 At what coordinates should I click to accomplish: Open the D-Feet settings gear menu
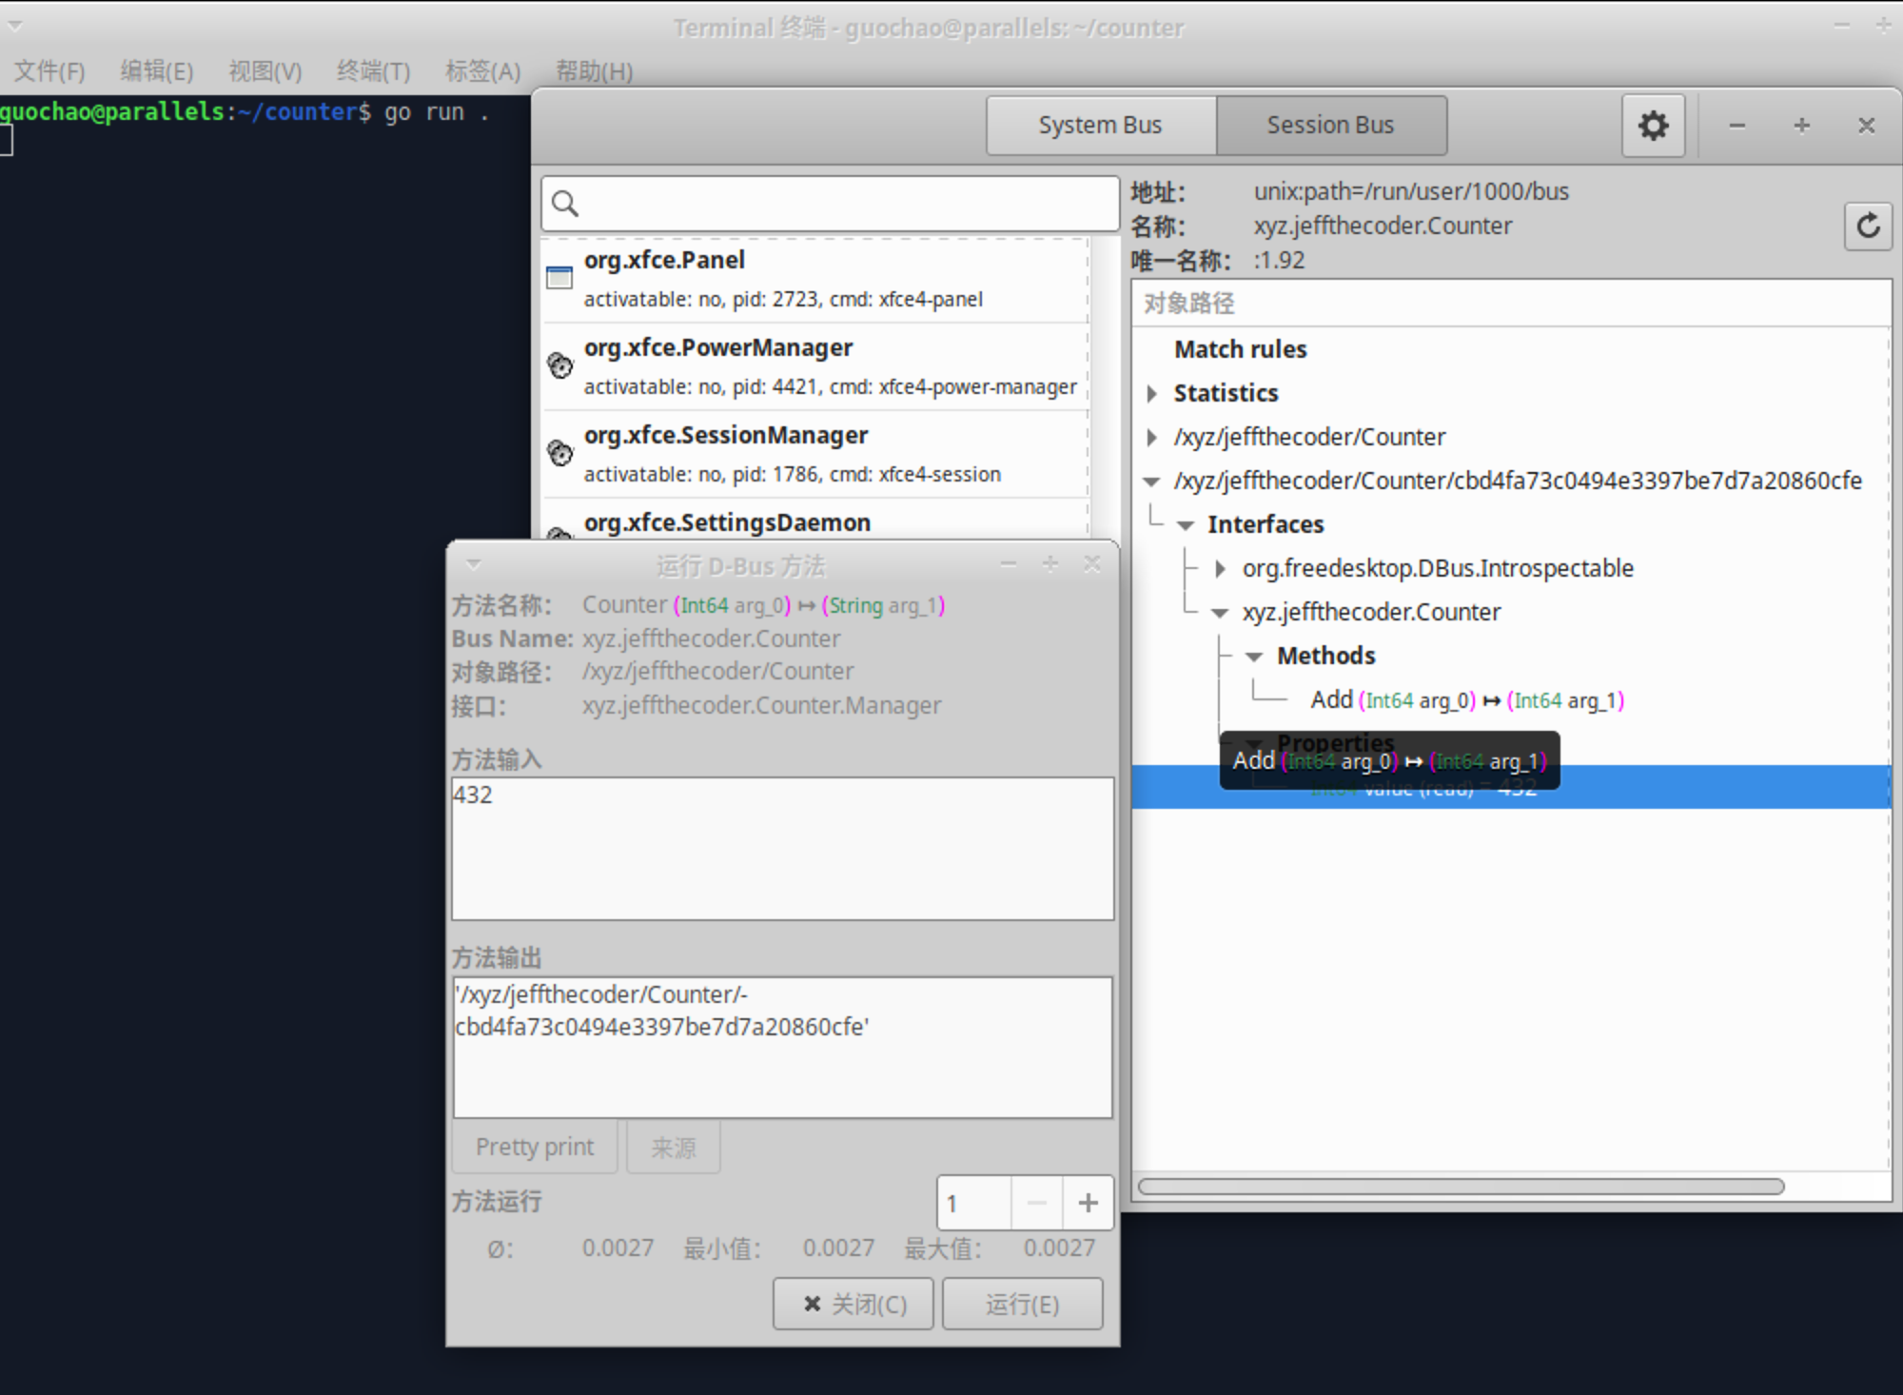coord(1653,126)
